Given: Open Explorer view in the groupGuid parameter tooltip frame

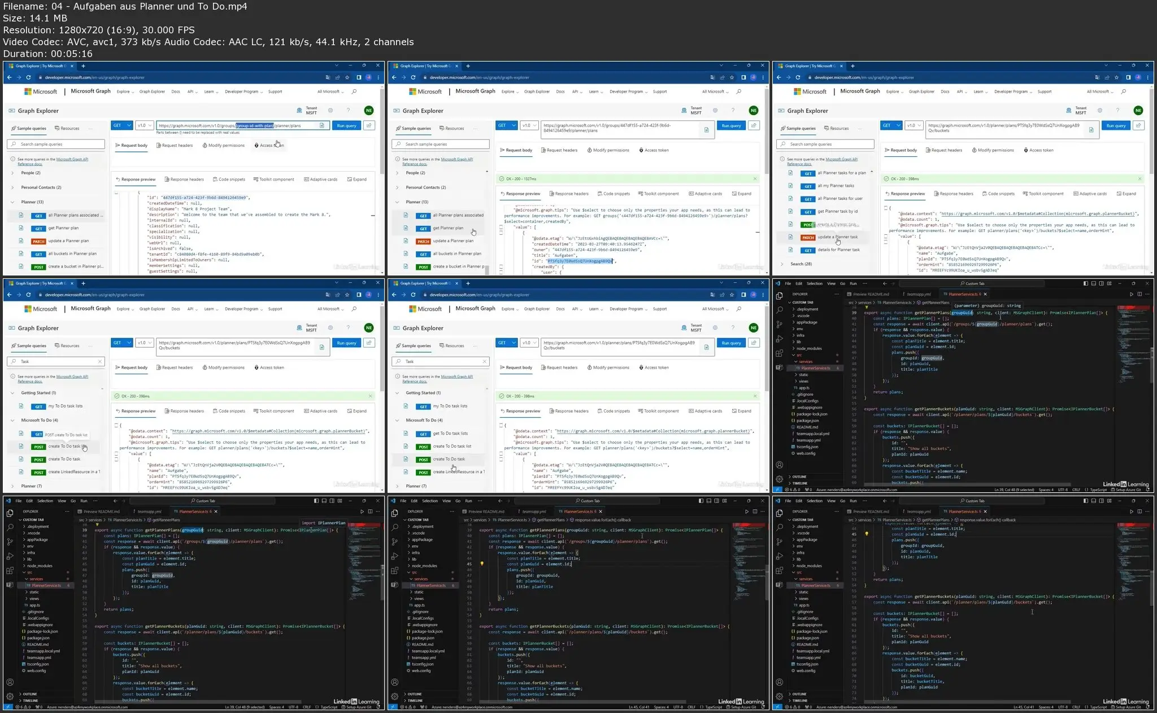Looking at the screenshot, I should click(x=779, y=295).
